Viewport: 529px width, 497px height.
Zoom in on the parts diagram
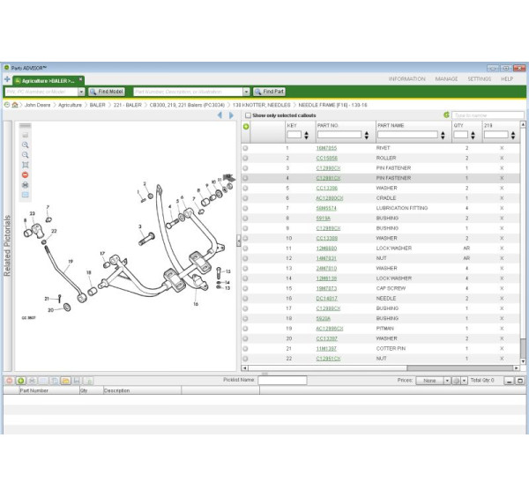point(25,145)
